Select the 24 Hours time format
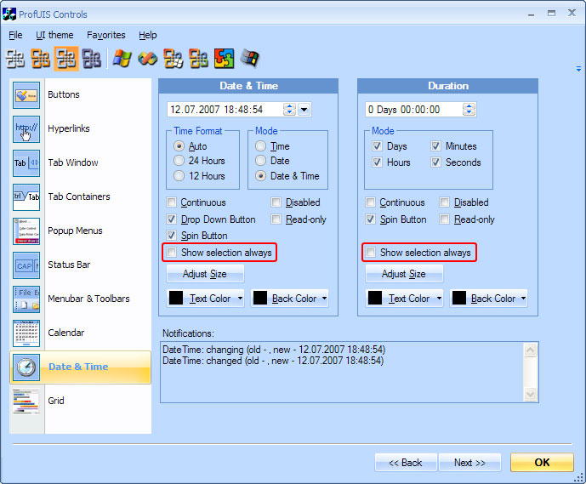 click(179, 161)
